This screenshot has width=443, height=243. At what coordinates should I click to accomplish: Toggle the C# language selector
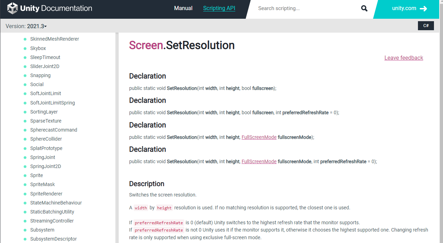pos(426,26)
